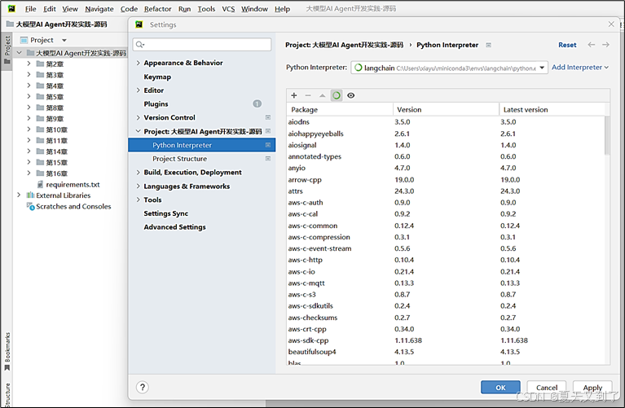Click the search magnifier icon in Settings
The width and height of the screenshot is (625, 408).
coord(140,44)
